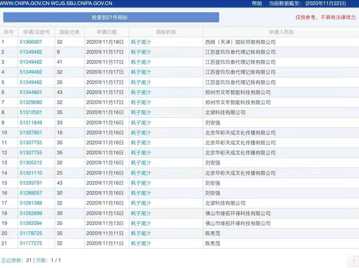Open 耗子尾汁 trademark name in row 9
The width and height of the screenshot is (359, 268).
[141, 123]
